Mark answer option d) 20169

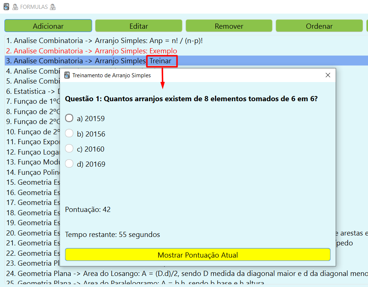point(69,164)
